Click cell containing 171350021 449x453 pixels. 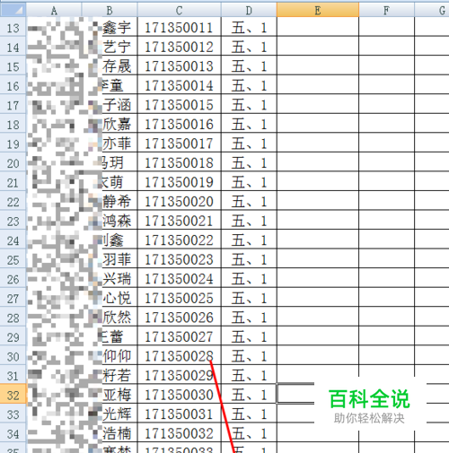coord(179,221)
